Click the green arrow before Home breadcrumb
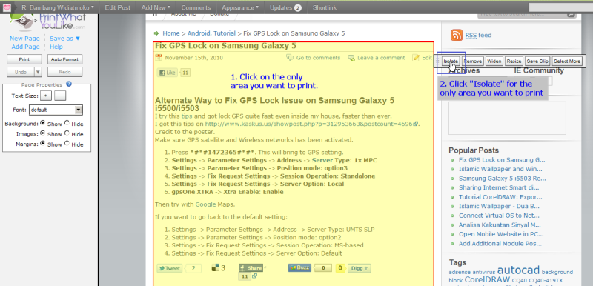Image resolution: width=593 pixels, height=286 pixels. coord(156,33)
